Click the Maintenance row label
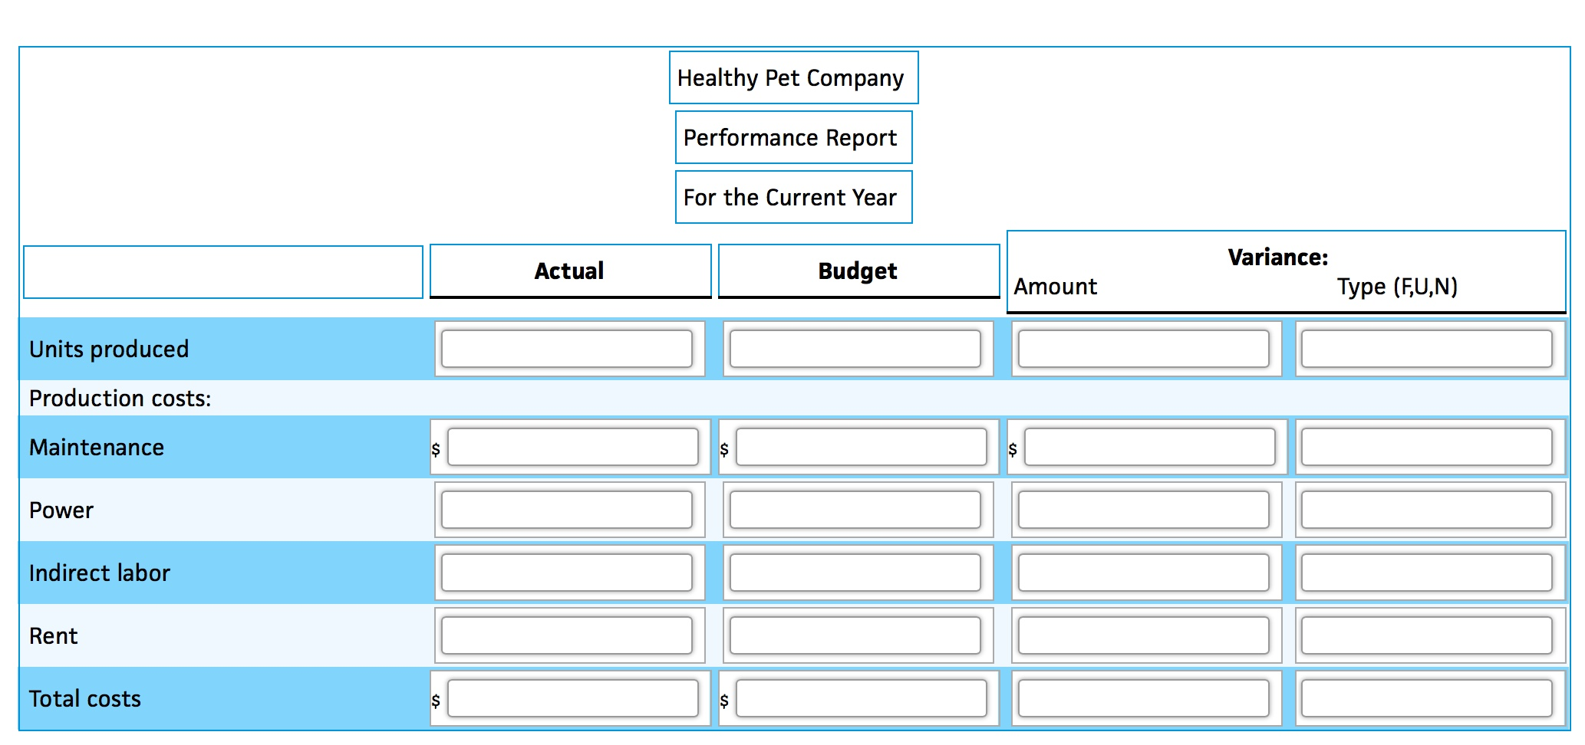Image resolution: width=1585 pixels, height=745 pixels. point(97,448)
